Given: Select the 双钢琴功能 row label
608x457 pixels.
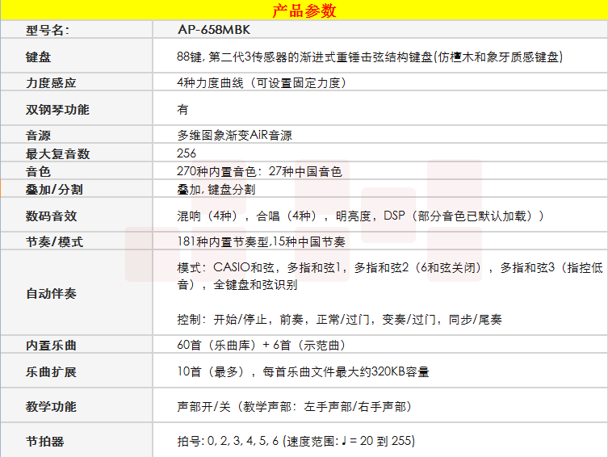Looking at the screenshot, I should click(57, 110).
